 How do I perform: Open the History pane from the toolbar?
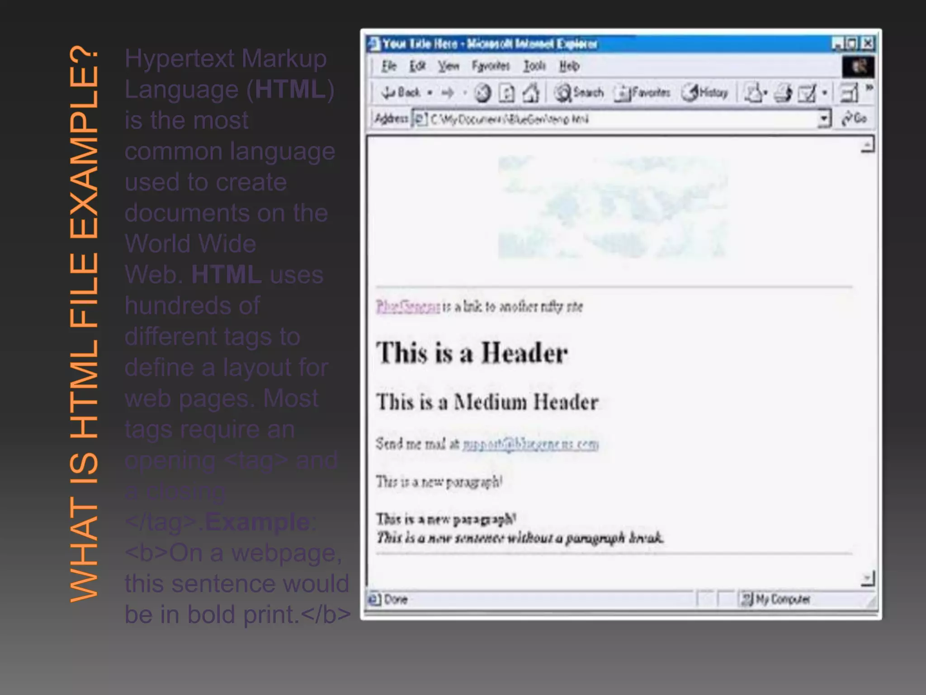coord(704,93)
